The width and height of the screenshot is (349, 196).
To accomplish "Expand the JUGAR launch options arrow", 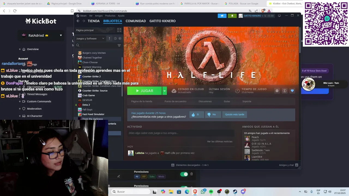I will (x=164, y=91).
